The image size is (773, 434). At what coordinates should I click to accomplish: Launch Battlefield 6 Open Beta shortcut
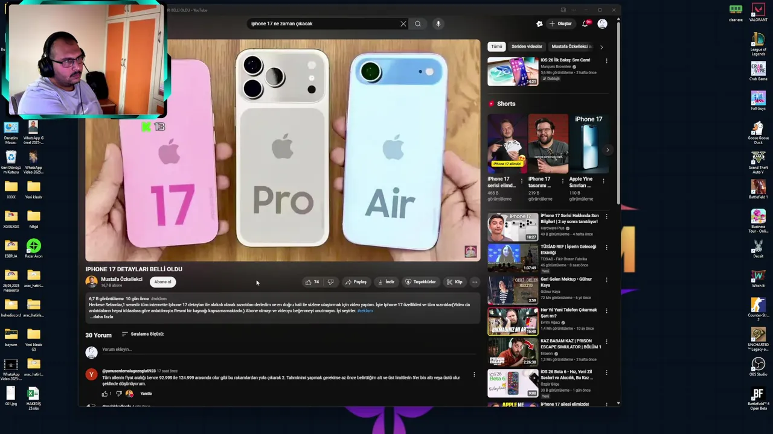click(x=758, y=399)
